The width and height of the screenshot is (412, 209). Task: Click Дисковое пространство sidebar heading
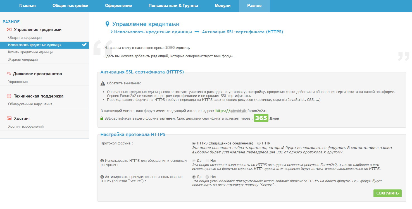[x=37, y=74]
